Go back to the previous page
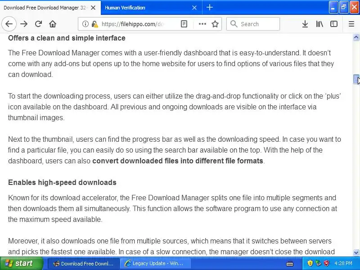Image resolution: width=360 pixels, height=270 pixels. 9,24
